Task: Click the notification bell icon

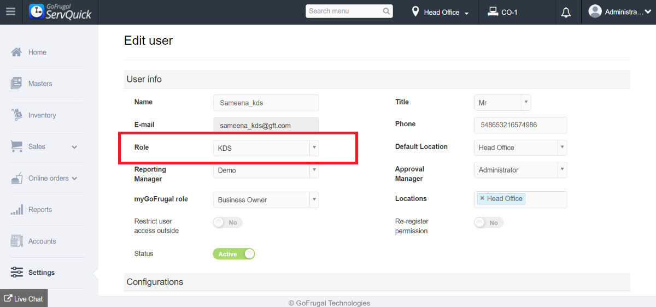Action: (566, 12)
